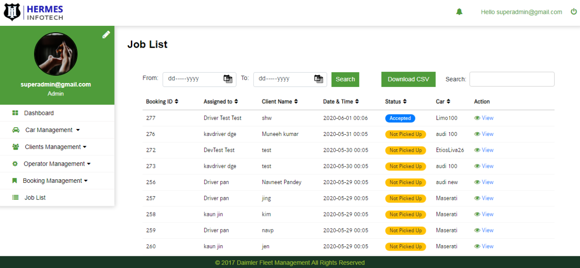Click the client name shw
Screen dimensions: 580x268
tap(267, 118)
